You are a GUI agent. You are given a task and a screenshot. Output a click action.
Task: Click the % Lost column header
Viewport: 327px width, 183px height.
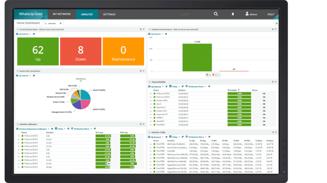click(255, 90)
